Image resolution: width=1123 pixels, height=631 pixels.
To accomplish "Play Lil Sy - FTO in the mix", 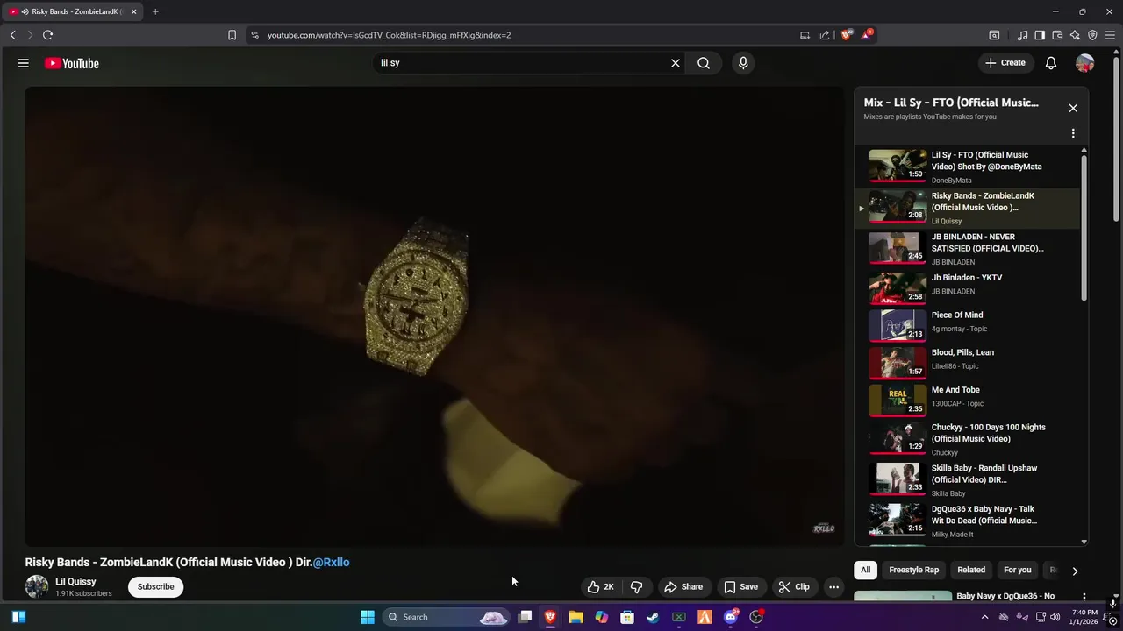I will pyautogui.click(x=967, y=167).
